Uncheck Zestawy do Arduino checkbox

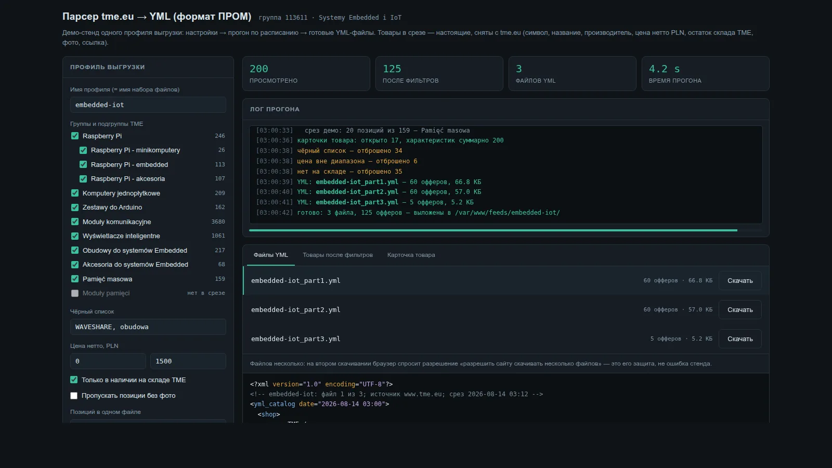click(75, 207)
